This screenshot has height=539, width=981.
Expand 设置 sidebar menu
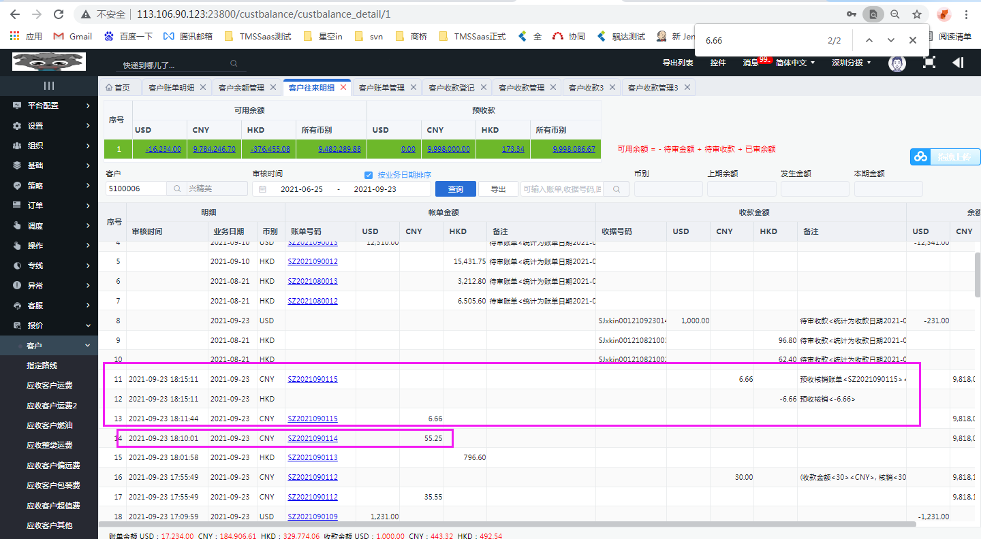click(x=49, y=126)
